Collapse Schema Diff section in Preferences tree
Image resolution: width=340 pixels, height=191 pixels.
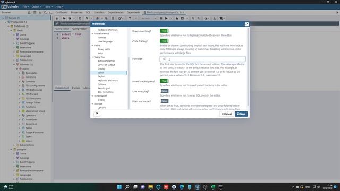92,96
